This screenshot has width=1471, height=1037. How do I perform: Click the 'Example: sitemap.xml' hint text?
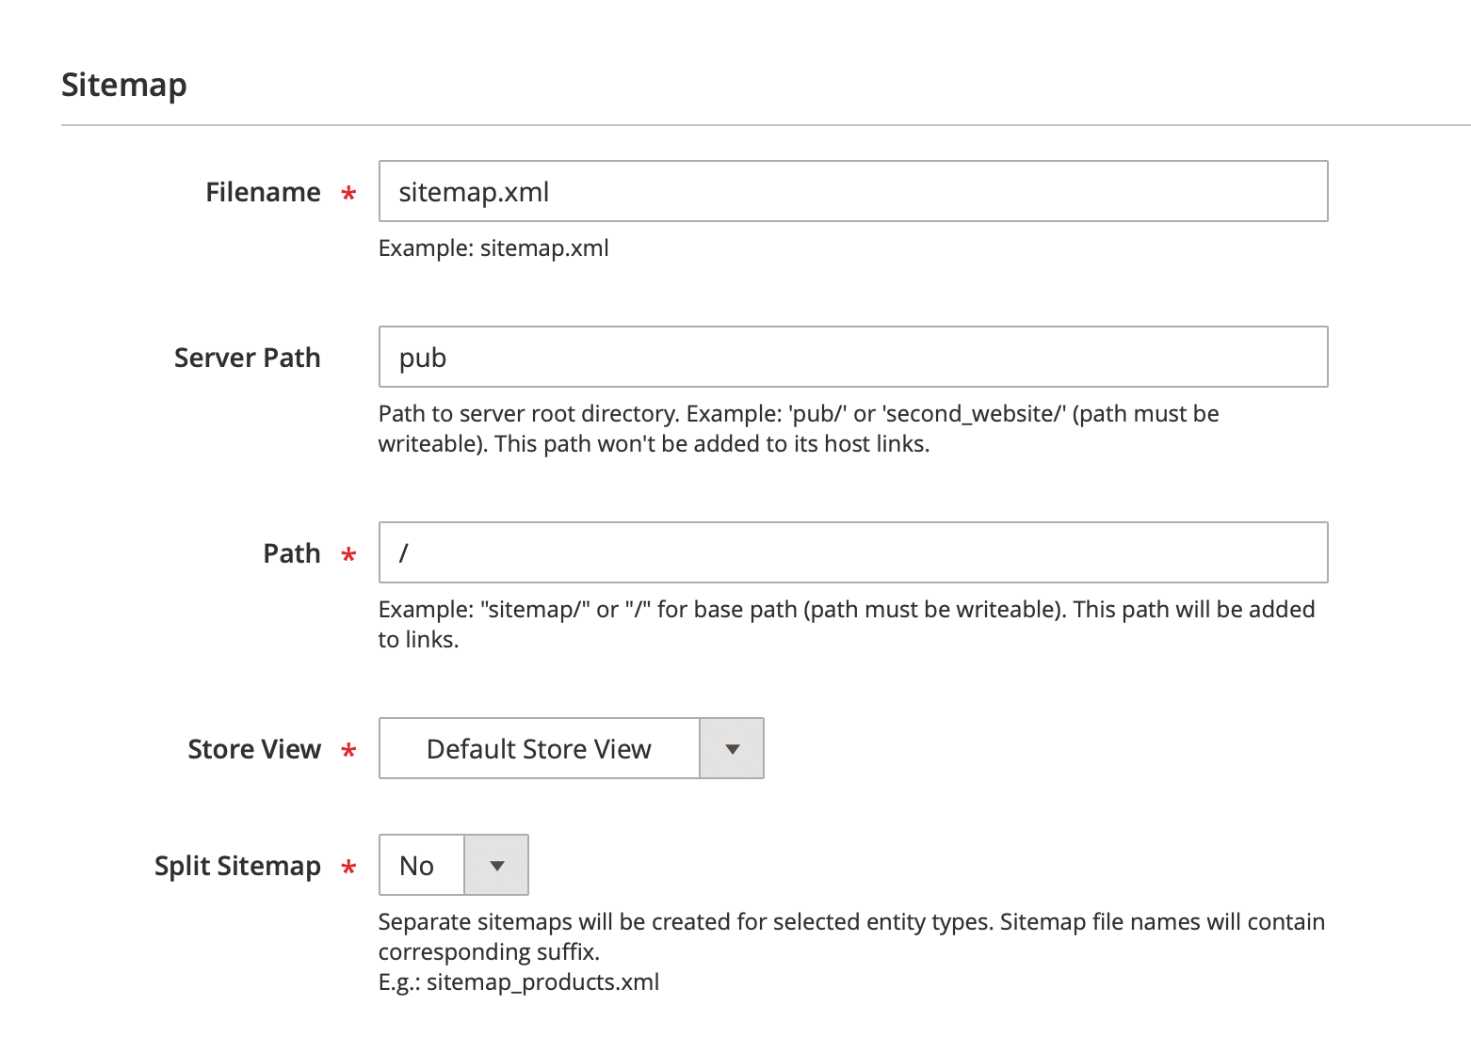493,248
